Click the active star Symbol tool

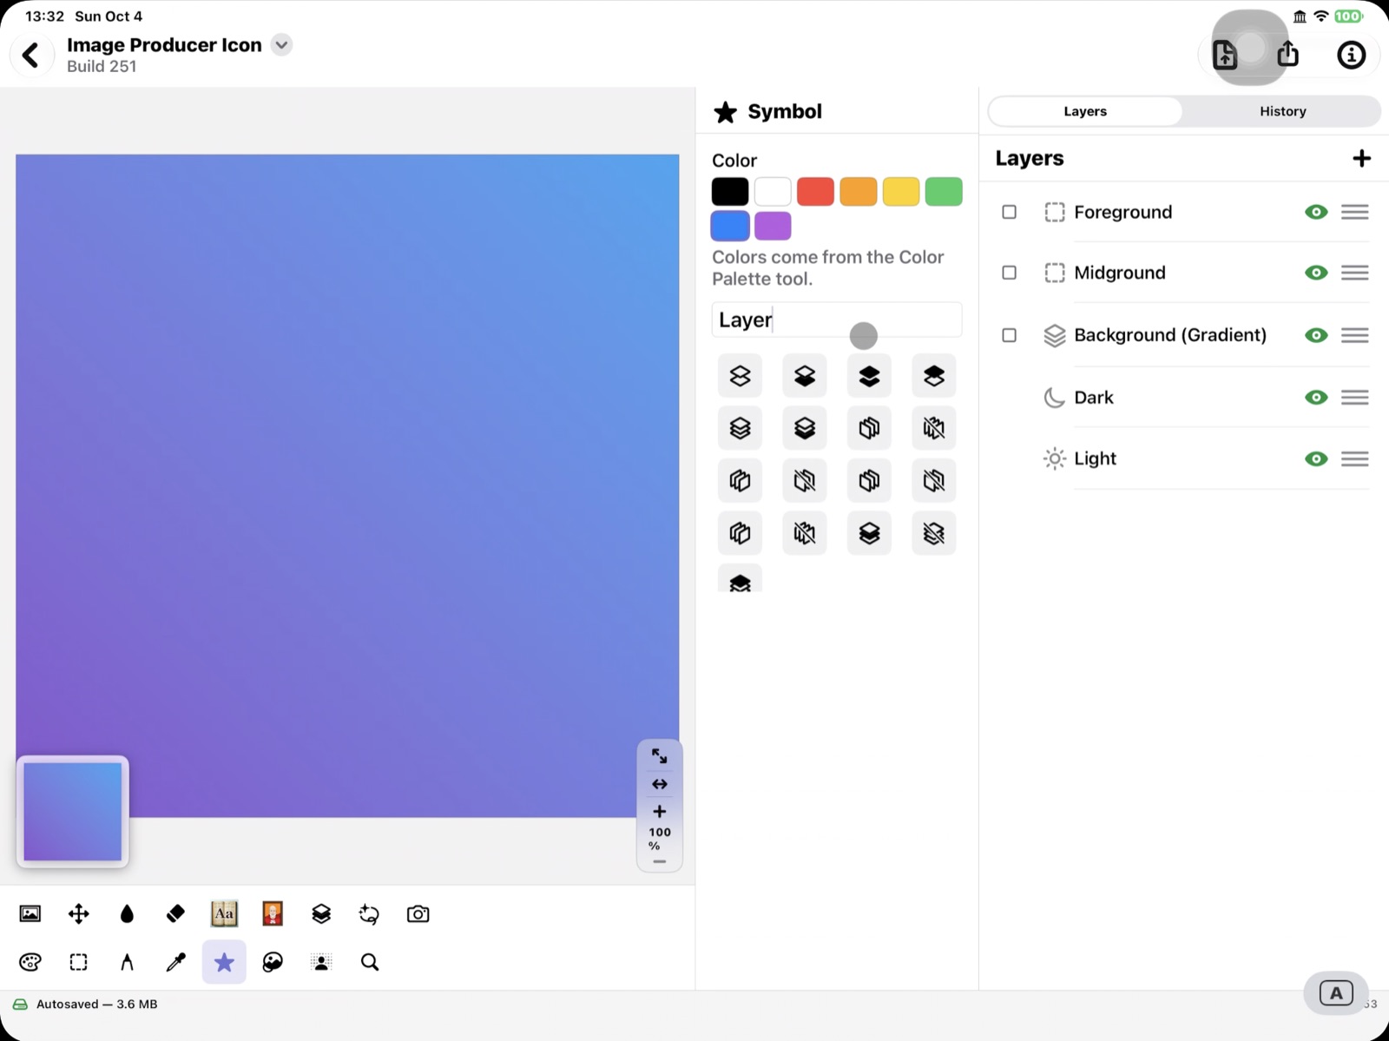click(x=224, y=962)
